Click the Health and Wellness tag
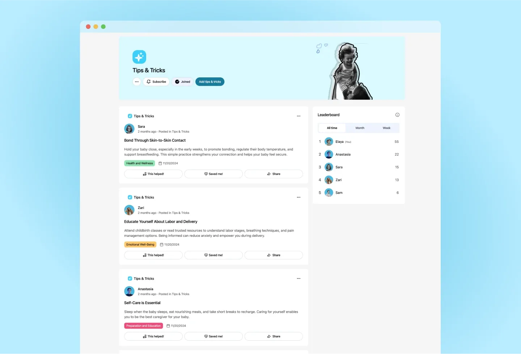Image resolution: width=521 pixels, height=354 pixels. [x=140, y=163]
